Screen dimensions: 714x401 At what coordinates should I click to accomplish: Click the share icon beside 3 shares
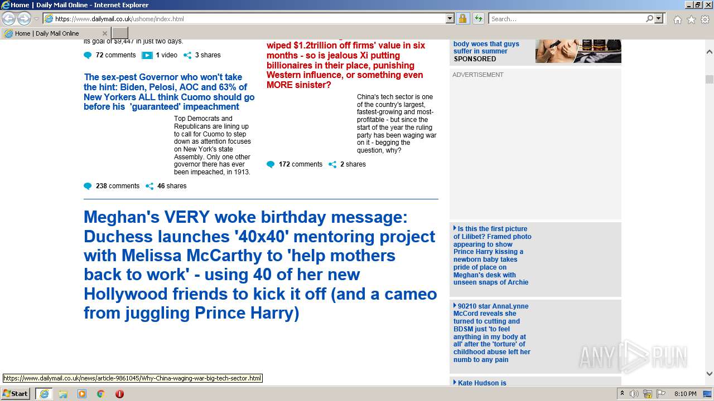click(187, 55)
